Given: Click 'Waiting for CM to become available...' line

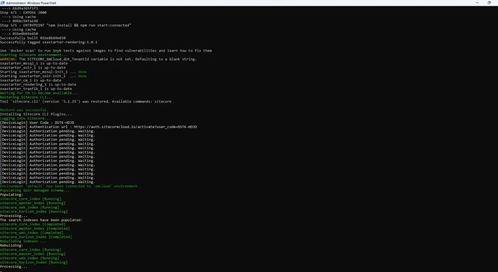Looking at the screenshot, I should pos(39,93).
